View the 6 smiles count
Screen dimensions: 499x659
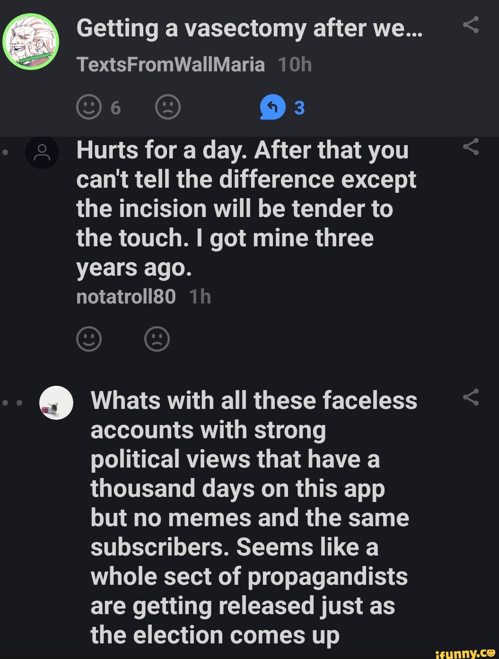click(x=115, y=108)
